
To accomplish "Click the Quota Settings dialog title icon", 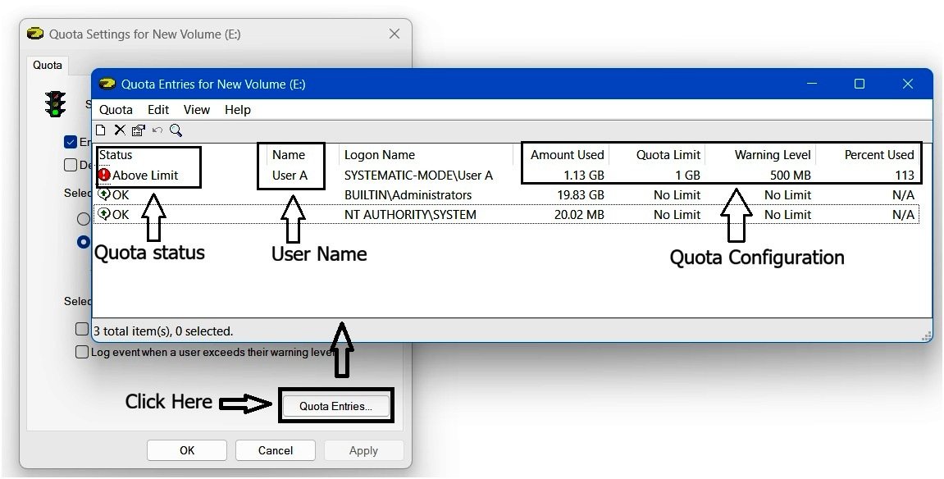I will 35,34.
